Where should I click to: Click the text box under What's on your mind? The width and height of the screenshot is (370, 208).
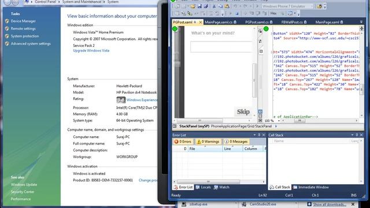coord(221,47)
